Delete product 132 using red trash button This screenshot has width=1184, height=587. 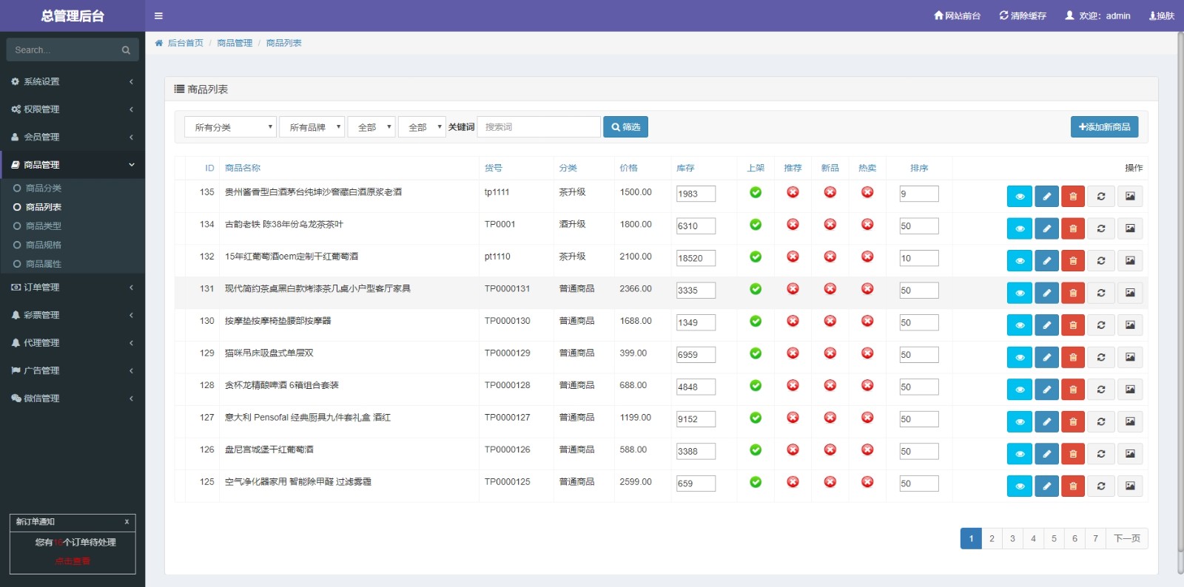(1073, 260)
